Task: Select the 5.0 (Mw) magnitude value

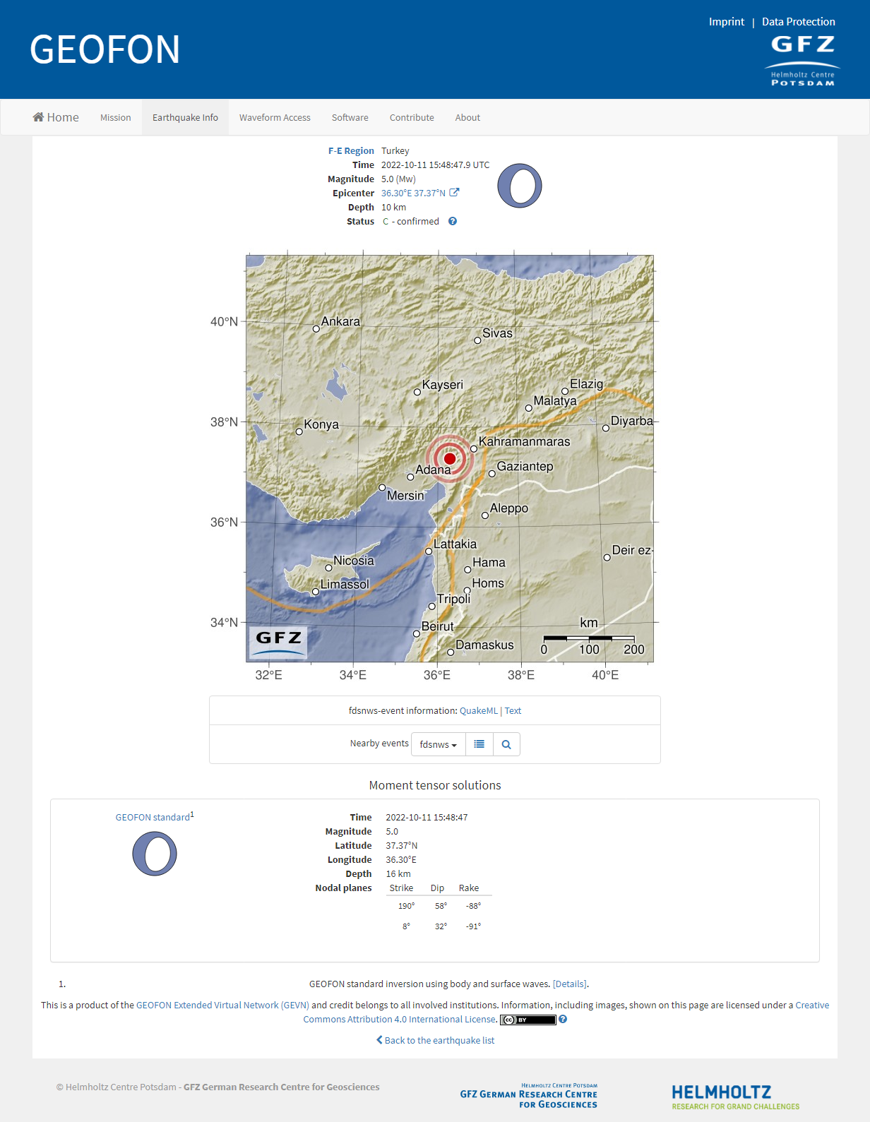Action: click(x=398, y=179)
